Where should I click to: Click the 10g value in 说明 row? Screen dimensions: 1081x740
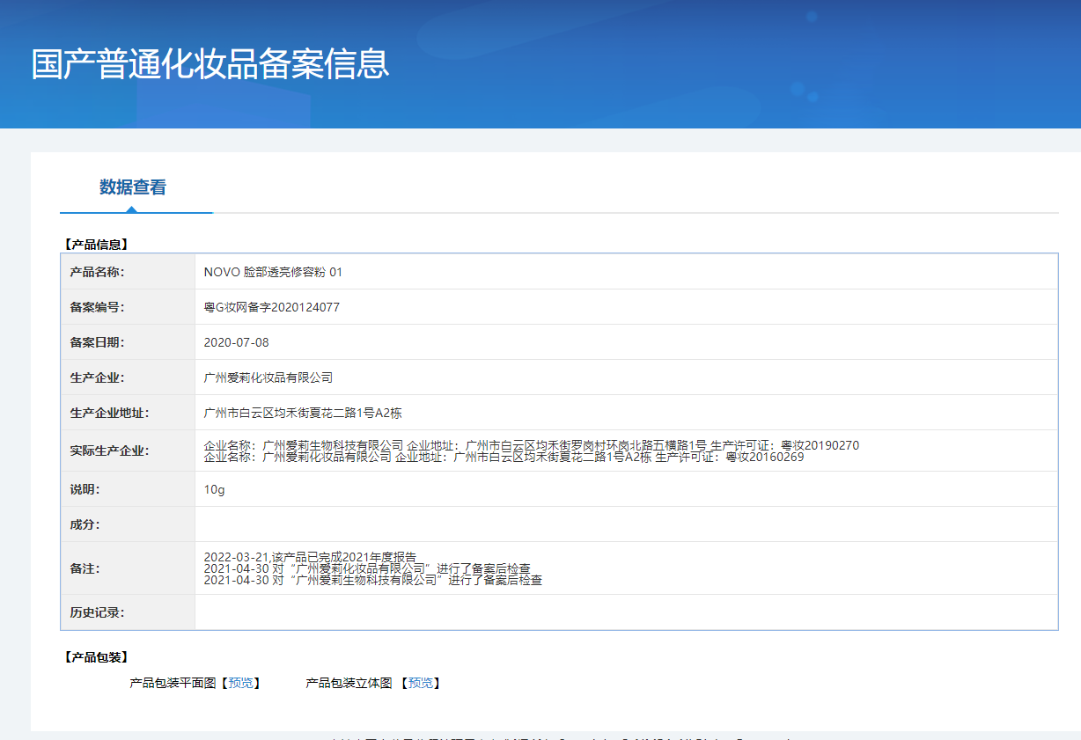[214, 489]
